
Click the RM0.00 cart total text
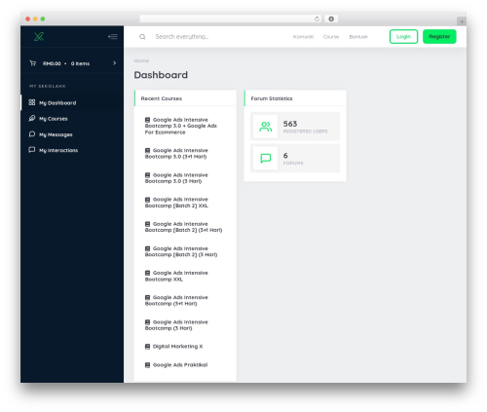(52, 63)
